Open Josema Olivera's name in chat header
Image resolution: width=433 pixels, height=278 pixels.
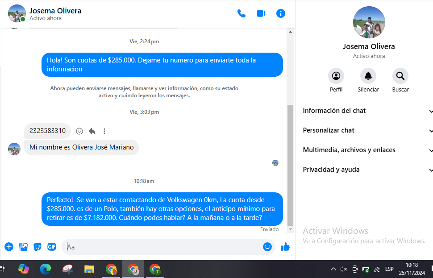pyautogui.click(x=55, y=11)
